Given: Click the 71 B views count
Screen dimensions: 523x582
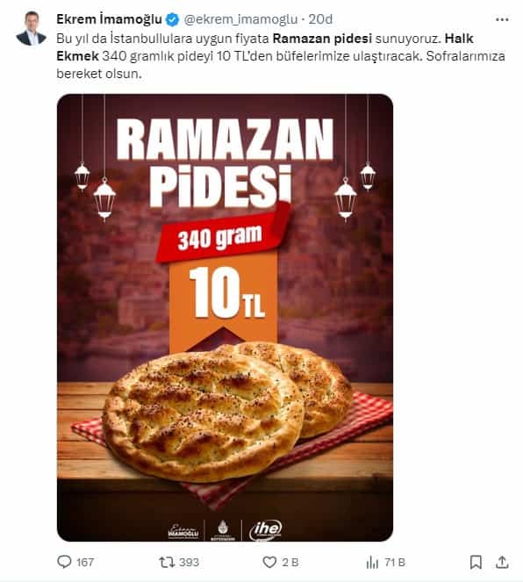Looking at the screenshot, I should (395, 563).
